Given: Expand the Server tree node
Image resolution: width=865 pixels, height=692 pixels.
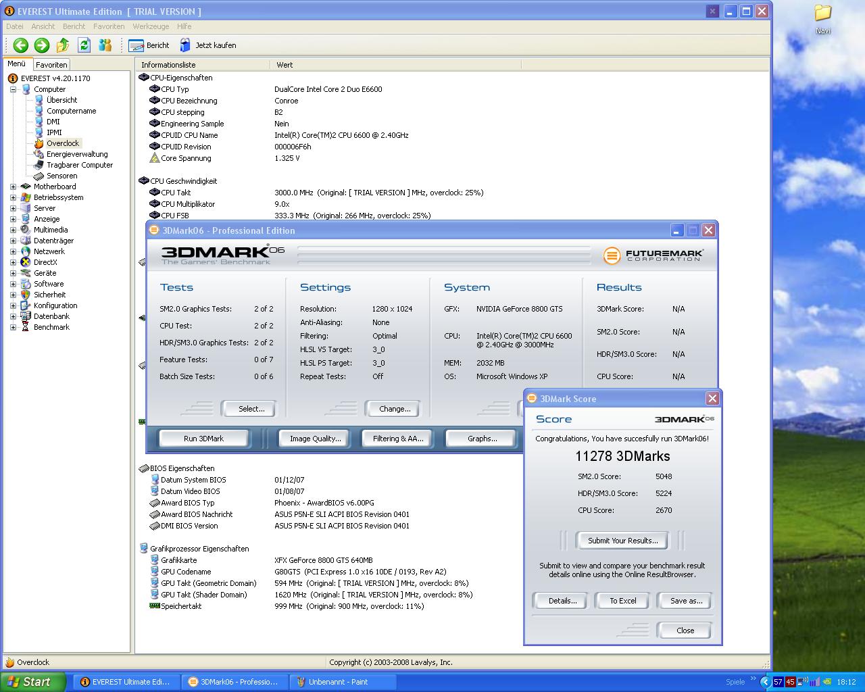Looking at the screenshot, I should 13,208.
